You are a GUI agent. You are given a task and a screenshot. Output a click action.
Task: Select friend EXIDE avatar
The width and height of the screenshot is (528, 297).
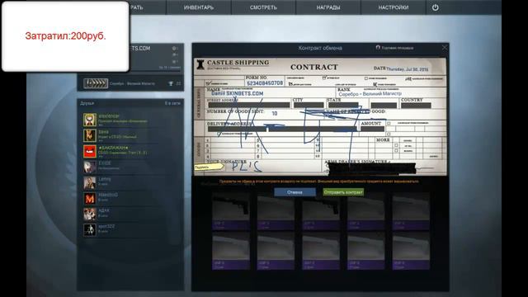[x=90, y=167]
